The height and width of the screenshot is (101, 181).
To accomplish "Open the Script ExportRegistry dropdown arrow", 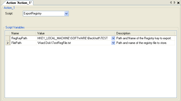I will (66, 13).
